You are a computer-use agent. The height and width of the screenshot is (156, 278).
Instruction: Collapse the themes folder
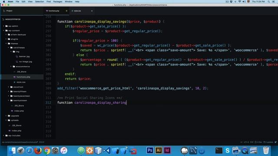point(6,43)
